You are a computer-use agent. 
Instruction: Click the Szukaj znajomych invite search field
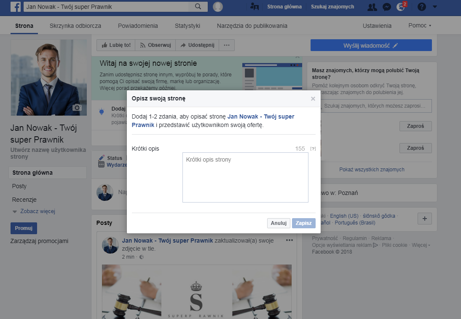click(376, 106)
